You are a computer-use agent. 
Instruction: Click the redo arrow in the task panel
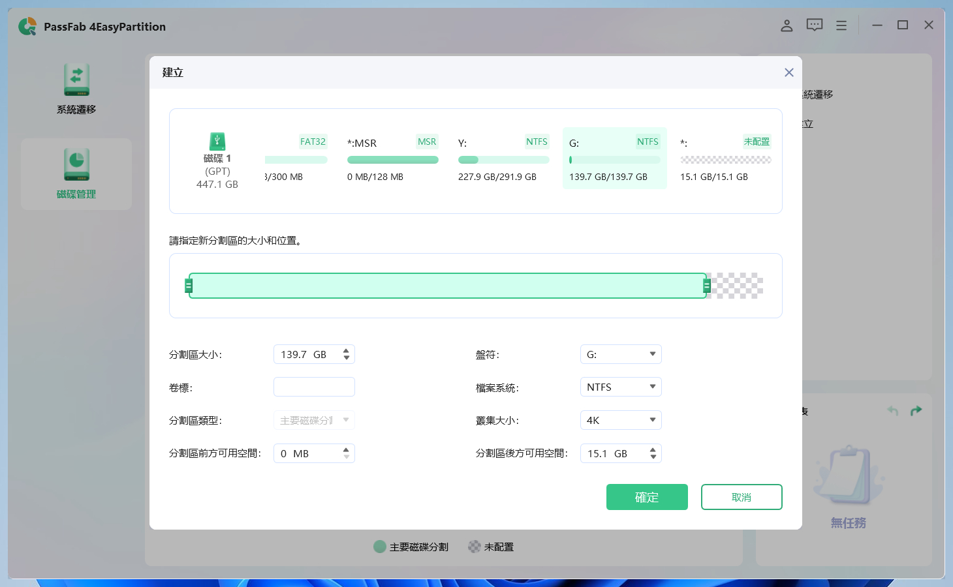click(916, 410)
